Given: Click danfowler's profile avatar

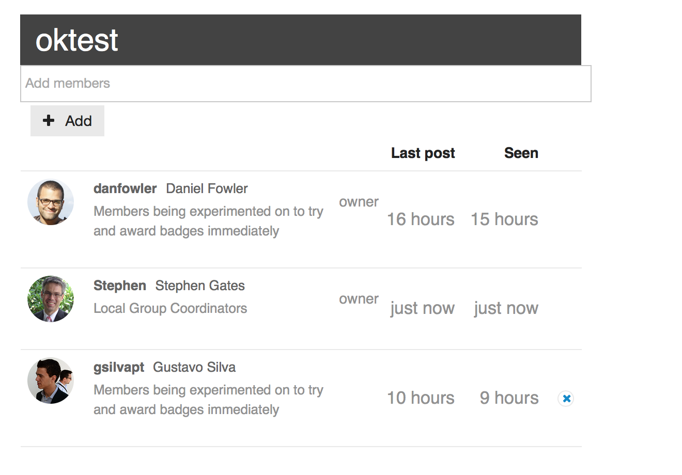Looking at the screenshot, I should point(51,202).
